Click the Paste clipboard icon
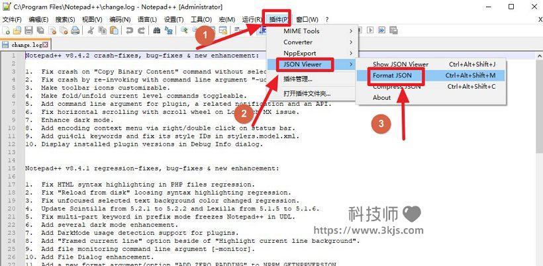The height and width of the screenshot is (266, 543). pos(114,31)
